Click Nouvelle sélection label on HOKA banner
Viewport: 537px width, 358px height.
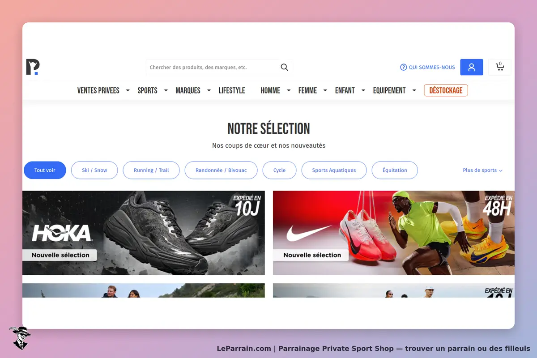(60, 255)
